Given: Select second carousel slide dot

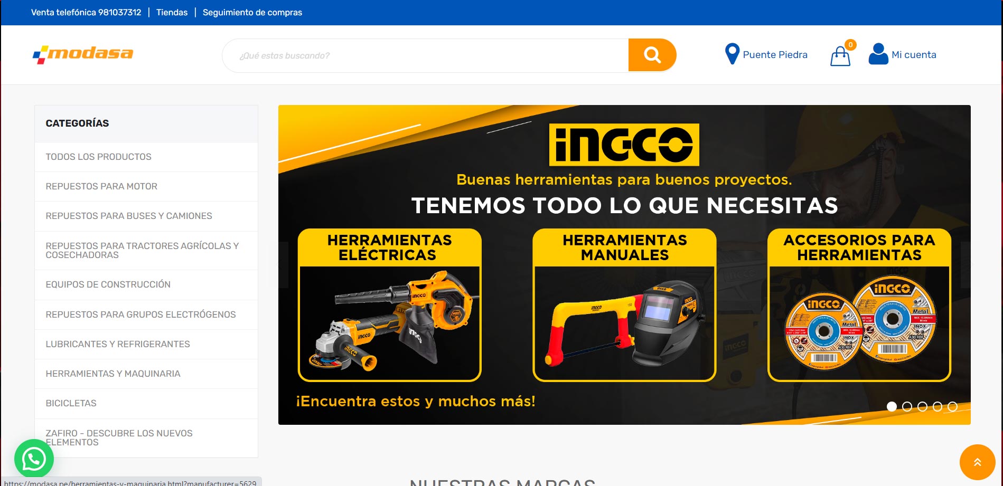Looking at the screenshot, I should (x=907, y=406).
